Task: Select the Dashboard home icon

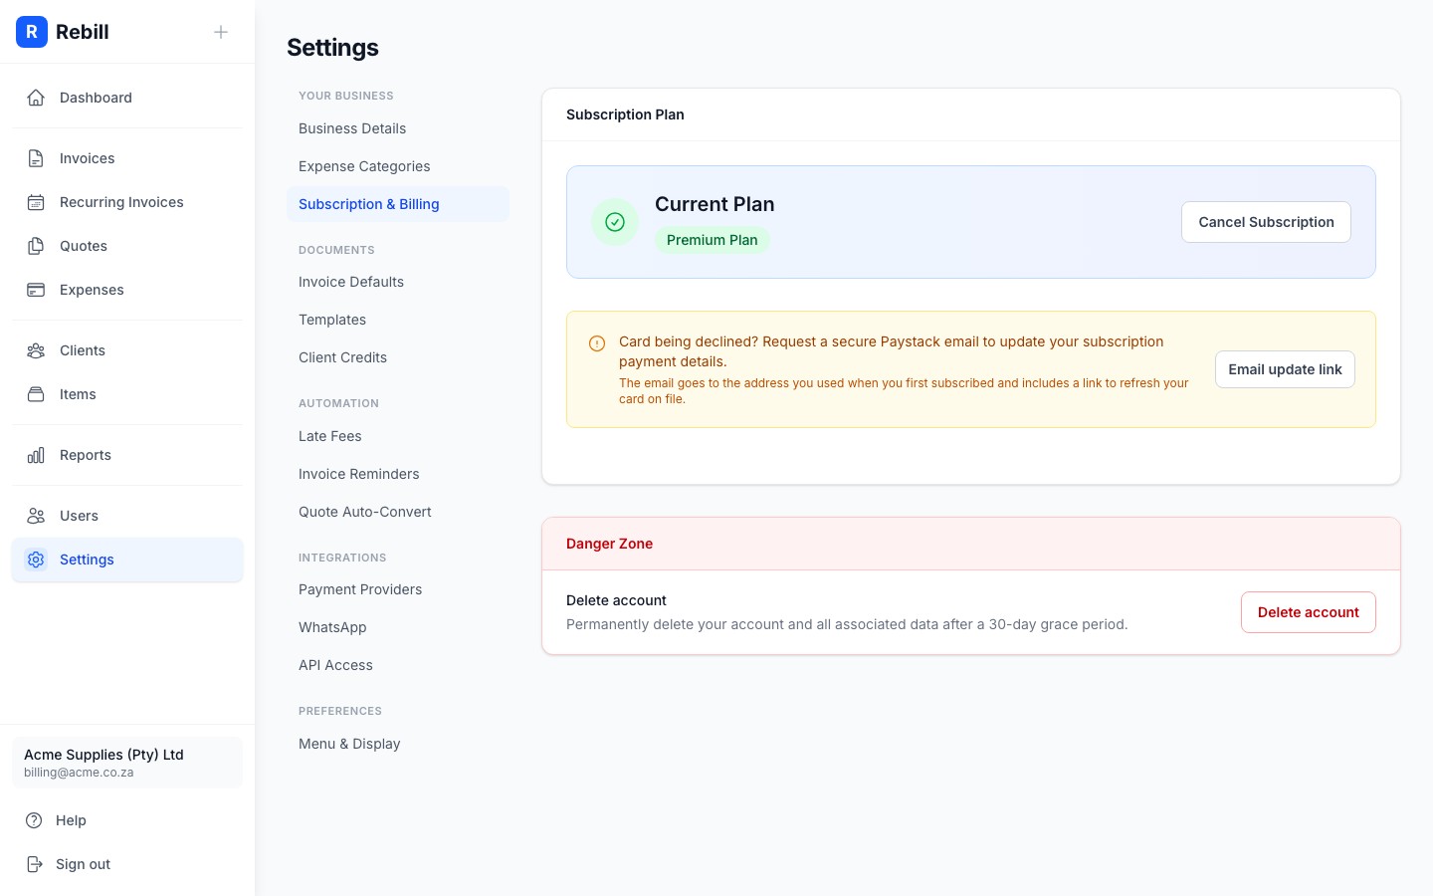Action: pyautogui.click(x=36, y=98)
